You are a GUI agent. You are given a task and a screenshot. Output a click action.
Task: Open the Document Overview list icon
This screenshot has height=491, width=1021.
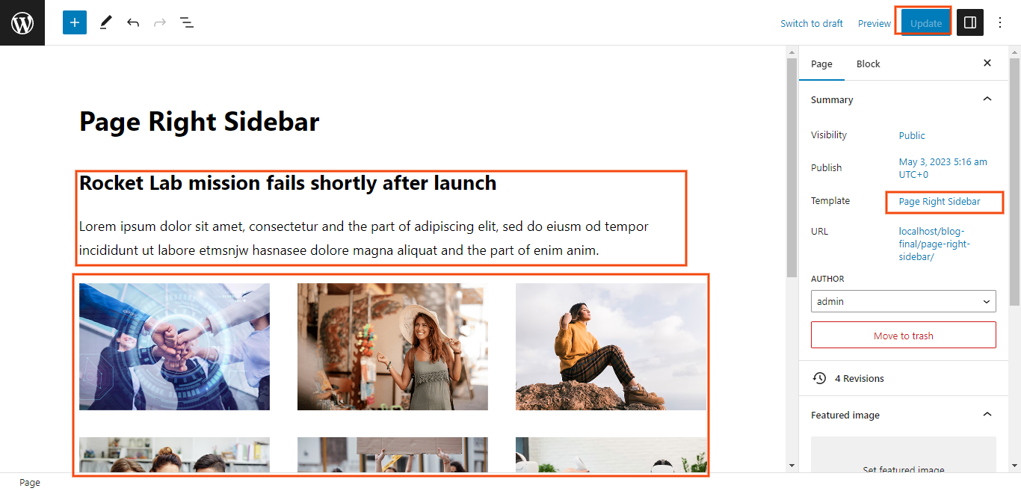point(187,22)
